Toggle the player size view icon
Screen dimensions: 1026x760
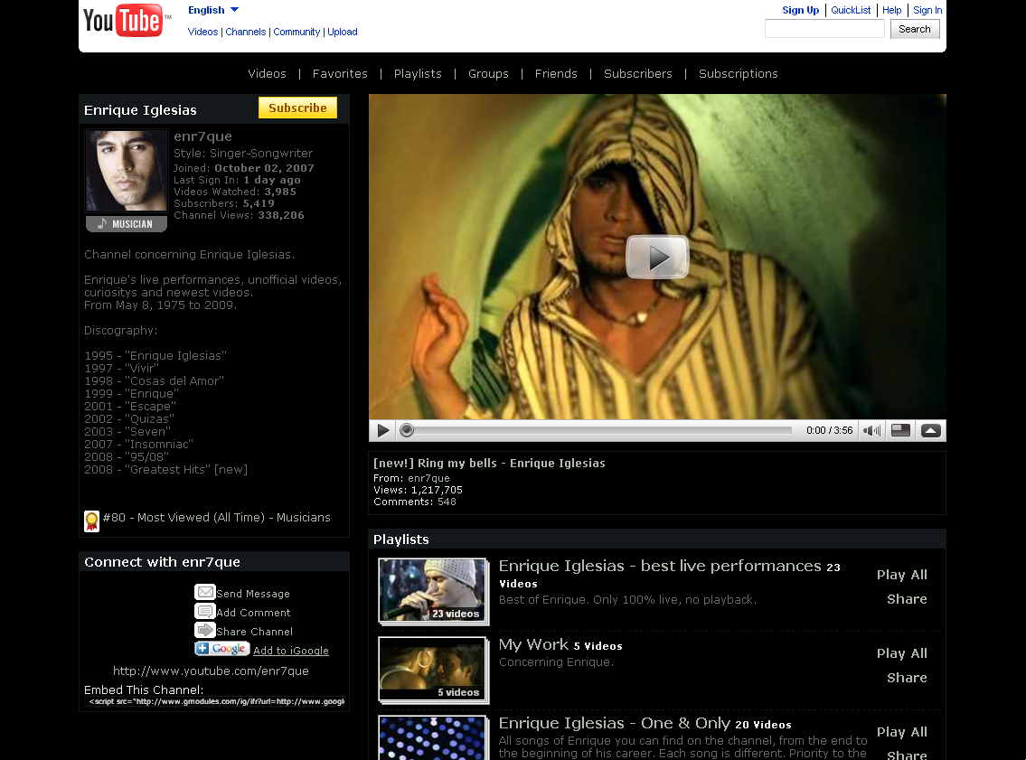pos(900,430)
